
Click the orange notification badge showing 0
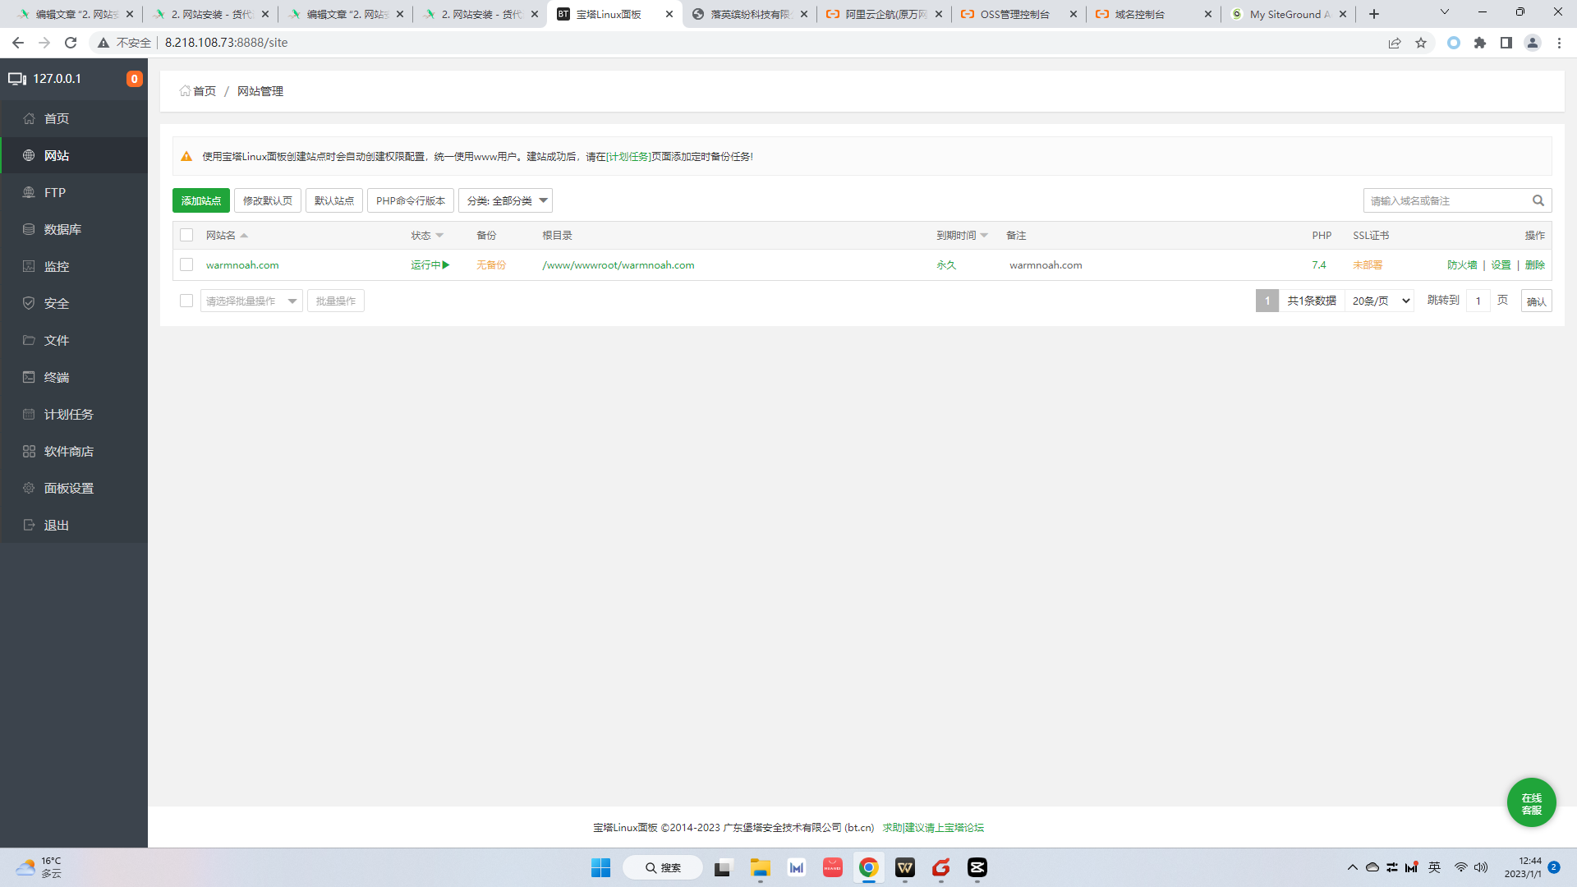(134, 79)
